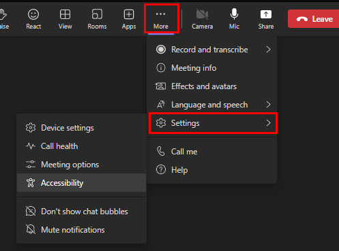Select Settings in More menu

point(212,123)
